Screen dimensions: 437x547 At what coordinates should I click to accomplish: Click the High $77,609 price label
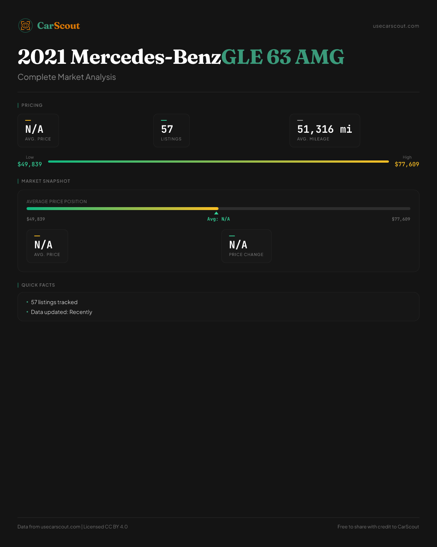(407, 161)
